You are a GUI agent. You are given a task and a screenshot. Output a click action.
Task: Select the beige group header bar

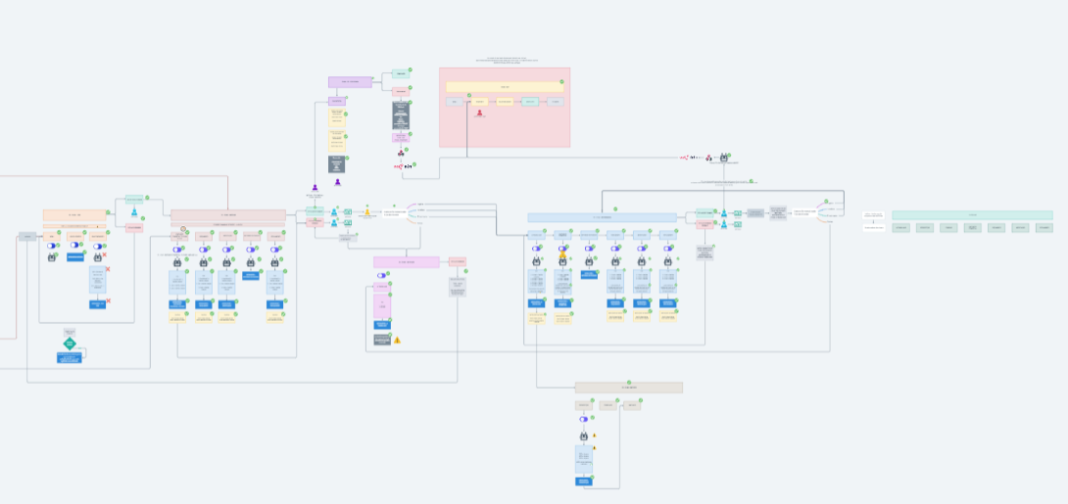click(629, 388)
